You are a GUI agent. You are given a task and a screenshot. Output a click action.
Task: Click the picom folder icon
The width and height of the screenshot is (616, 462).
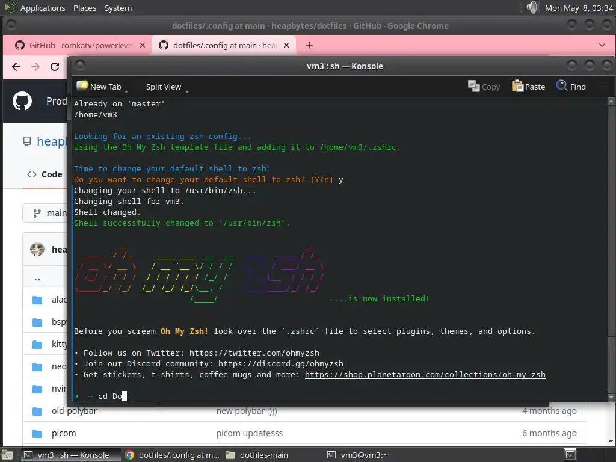tap(37, 434)
